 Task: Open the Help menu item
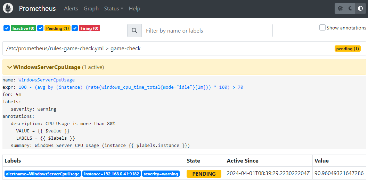(134, 9)
